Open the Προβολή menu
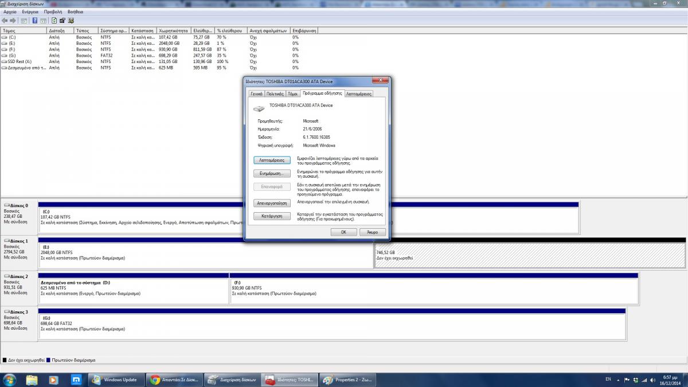The width and height of the screenshot is (688, 387). (53, 11)
